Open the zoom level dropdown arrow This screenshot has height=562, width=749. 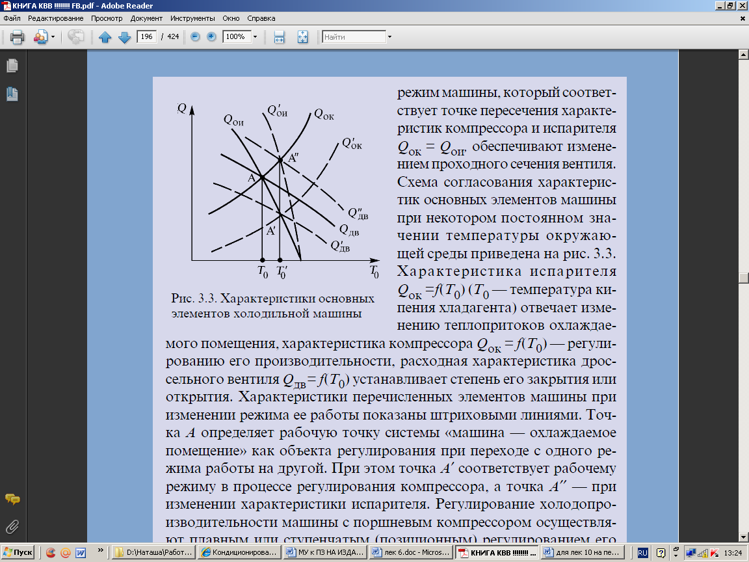[255, 37]
